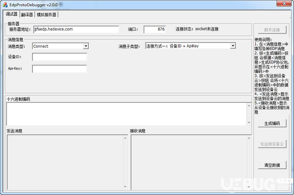Click the 消息类型 label

click(x=16, y=46)
